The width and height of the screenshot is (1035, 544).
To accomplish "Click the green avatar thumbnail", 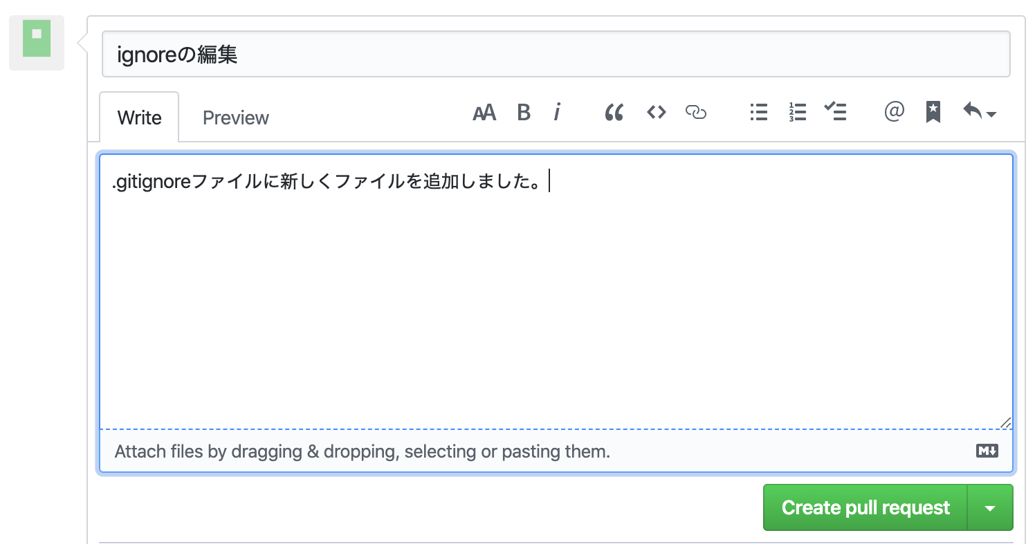I will [36, 42].
